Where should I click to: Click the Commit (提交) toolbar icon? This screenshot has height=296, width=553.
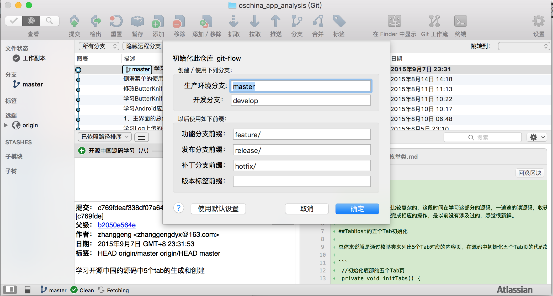pyautogui.click(x=74, y=21)
